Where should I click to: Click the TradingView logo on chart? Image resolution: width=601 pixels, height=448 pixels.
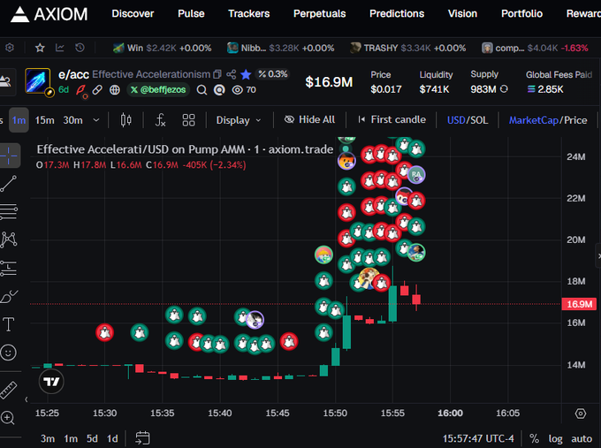(x=51, y=382)
